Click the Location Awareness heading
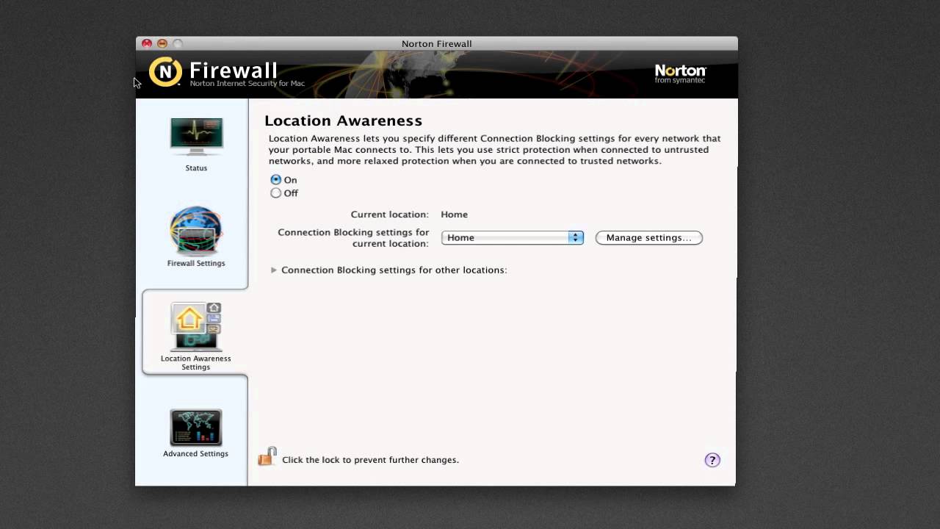 [x=343, y=120]
